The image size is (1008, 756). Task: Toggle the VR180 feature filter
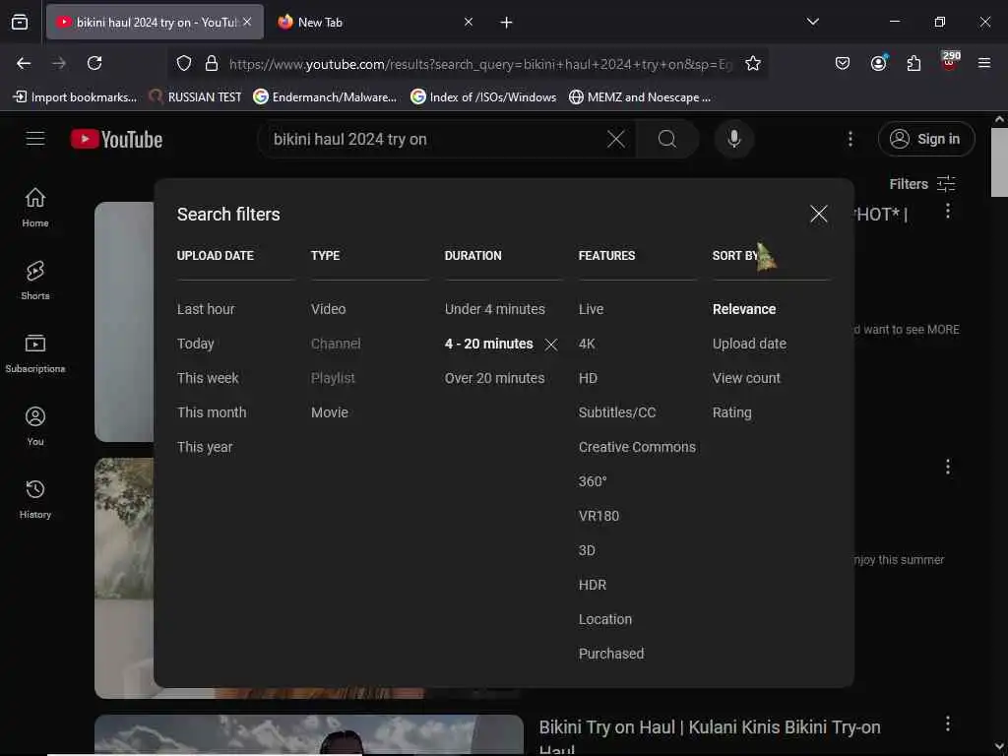(598, 516)
